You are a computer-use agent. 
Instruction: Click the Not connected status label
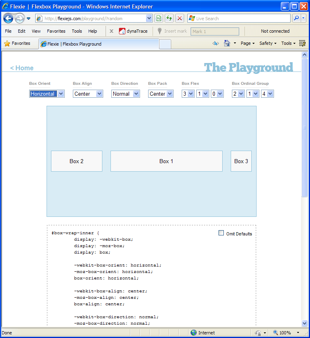(275, 31)
